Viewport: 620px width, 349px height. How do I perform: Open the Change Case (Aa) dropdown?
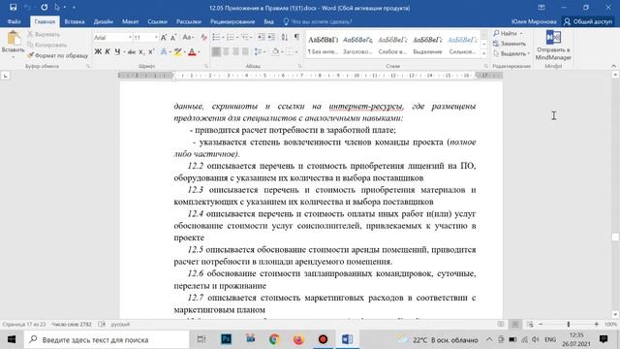(x=188, y=38)
